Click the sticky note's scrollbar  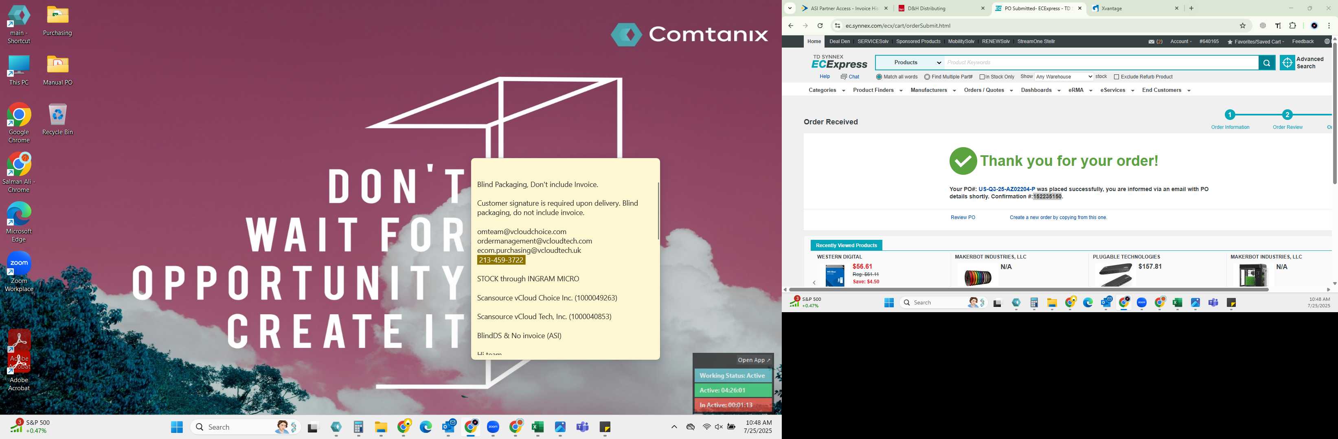(658, 211)
